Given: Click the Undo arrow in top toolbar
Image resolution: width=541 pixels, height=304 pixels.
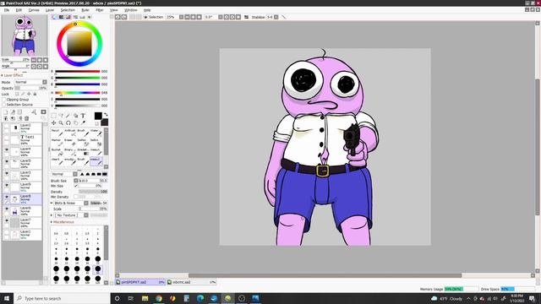Looking at the screenshot, I should [117, 17].
